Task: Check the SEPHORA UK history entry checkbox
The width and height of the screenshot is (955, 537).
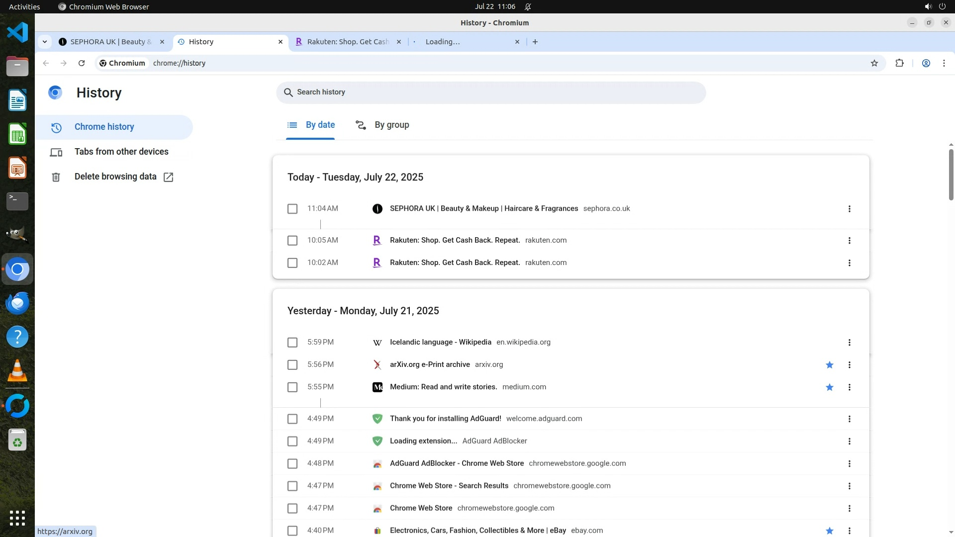Action: (292, 209)
